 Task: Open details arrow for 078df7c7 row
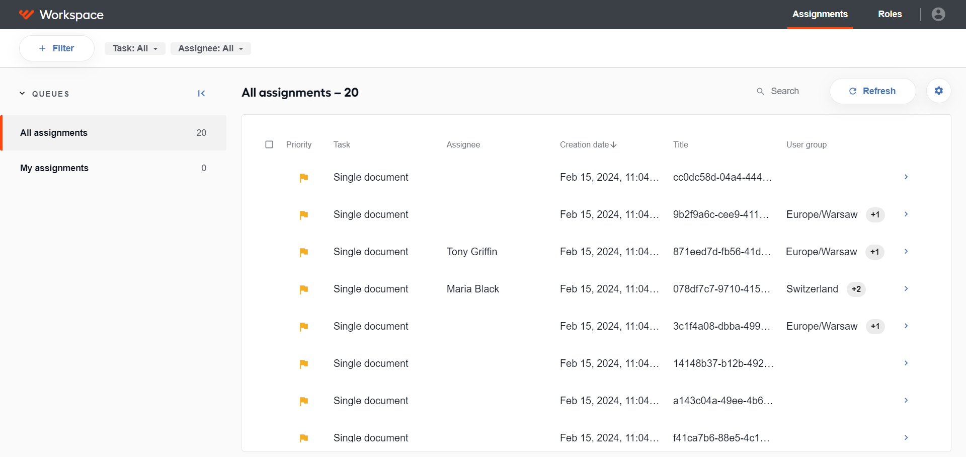point(906,289)
